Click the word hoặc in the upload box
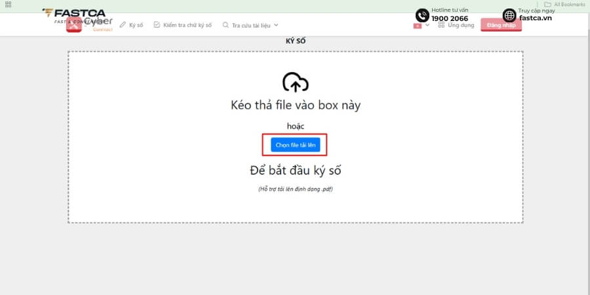This screenshot has height=295, width=590. point(296,127)
